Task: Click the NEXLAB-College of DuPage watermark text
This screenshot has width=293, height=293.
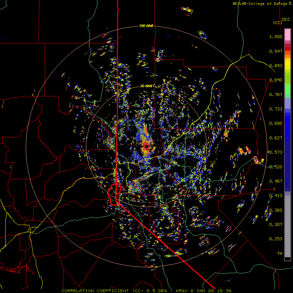Action: coord(262,4)
